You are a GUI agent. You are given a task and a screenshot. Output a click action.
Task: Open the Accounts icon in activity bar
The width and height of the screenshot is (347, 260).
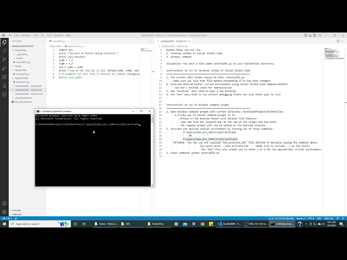[x=4, y=203]
